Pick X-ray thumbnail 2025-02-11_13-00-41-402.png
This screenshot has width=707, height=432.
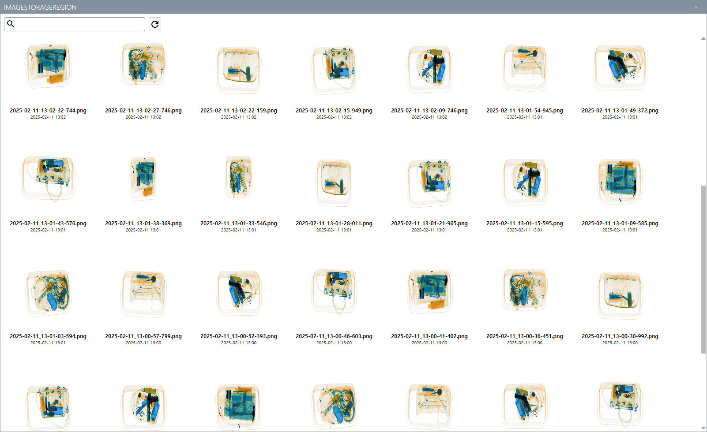coord(429,291)
